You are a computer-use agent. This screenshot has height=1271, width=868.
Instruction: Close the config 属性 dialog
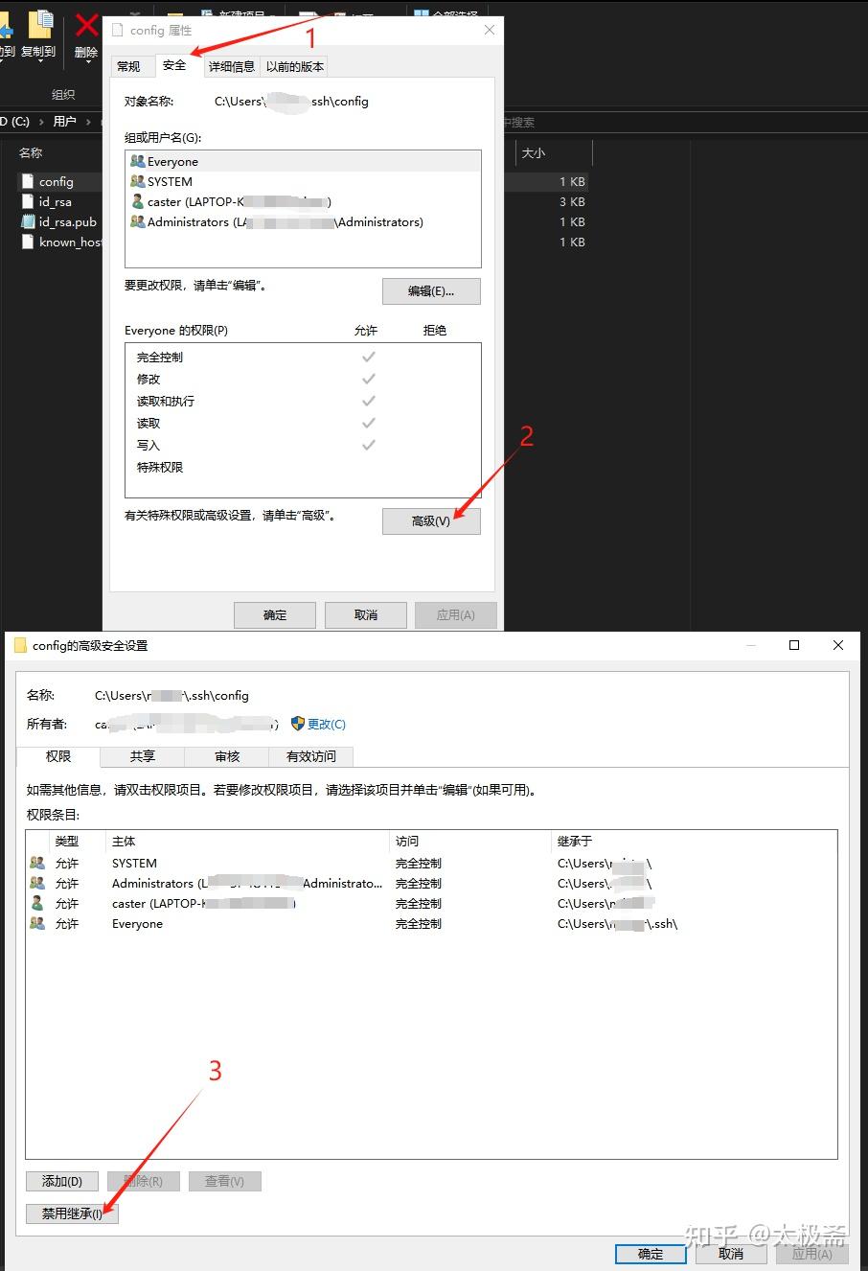(490, 30)
